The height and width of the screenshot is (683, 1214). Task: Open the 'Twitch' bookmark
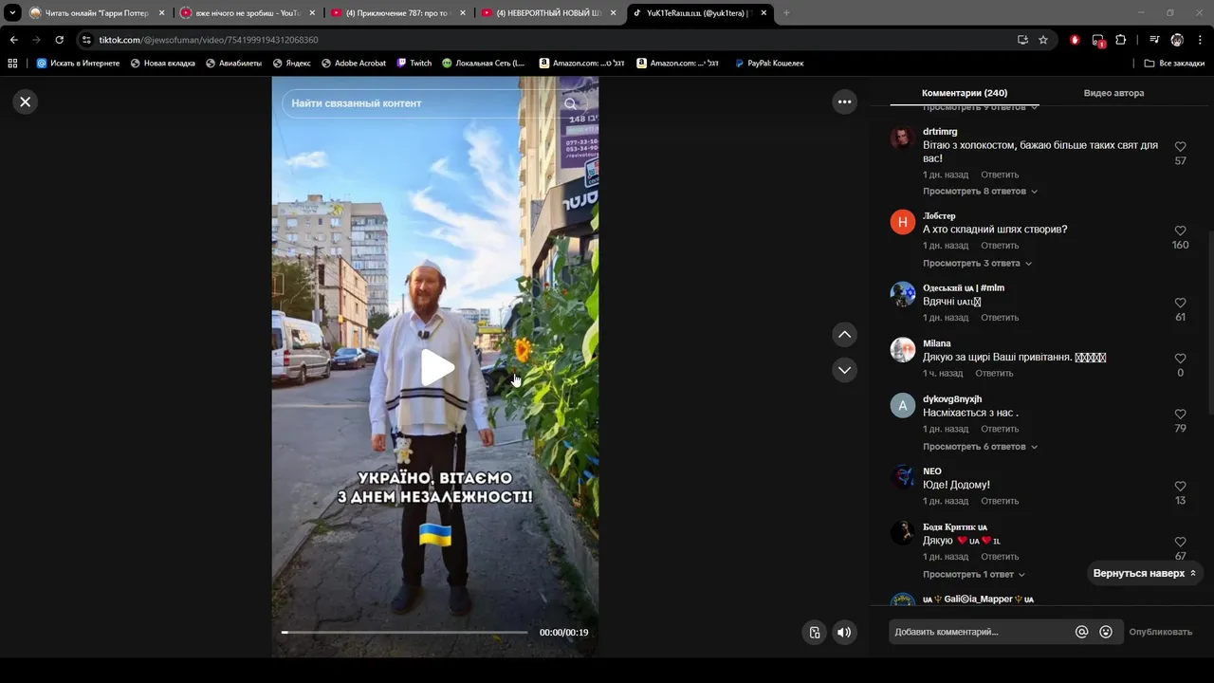click(414, 64)
